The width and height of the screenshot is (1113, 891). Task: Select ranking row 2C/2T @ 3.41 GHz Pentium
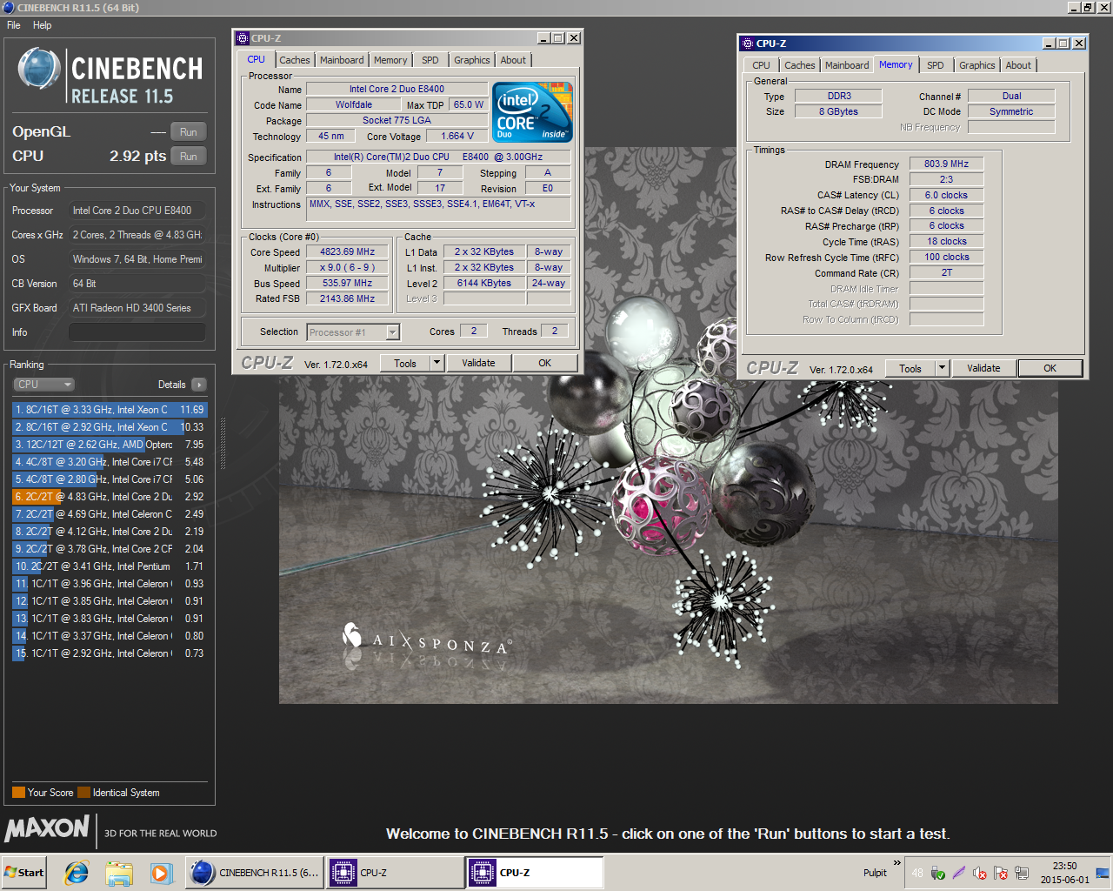pyautogui.click(x=110, y=566)
